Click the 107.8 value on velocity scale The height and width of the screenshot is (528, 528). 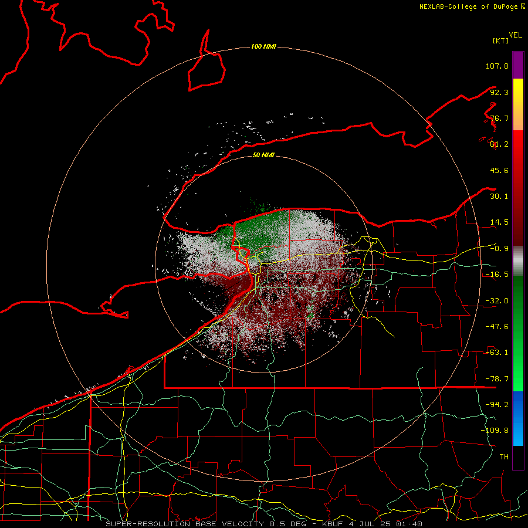click(497, 66)
